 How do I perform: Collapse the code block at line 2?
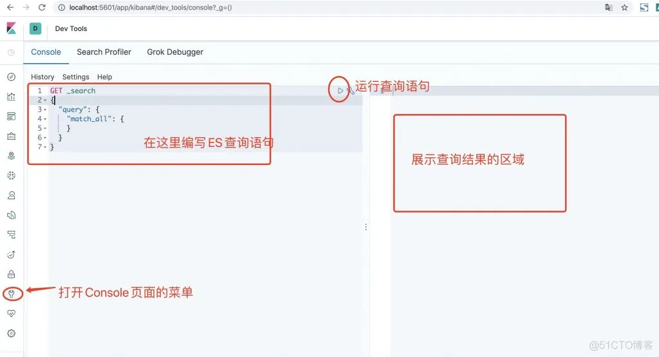[46, 100]
